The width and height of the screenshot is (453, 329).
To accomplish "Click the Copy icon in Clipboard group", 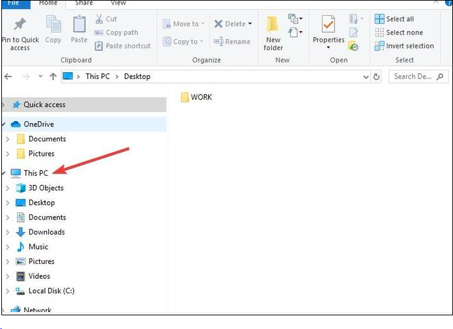I will point(53,25).
